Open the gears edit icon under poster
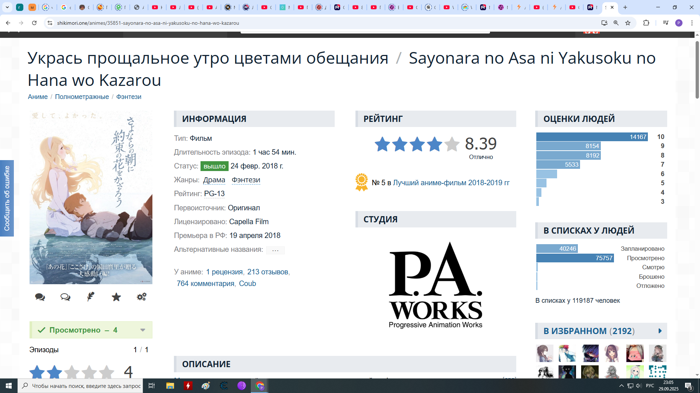Image resolution: width=700 pixels, height=393 pixels. pos(141,297)
